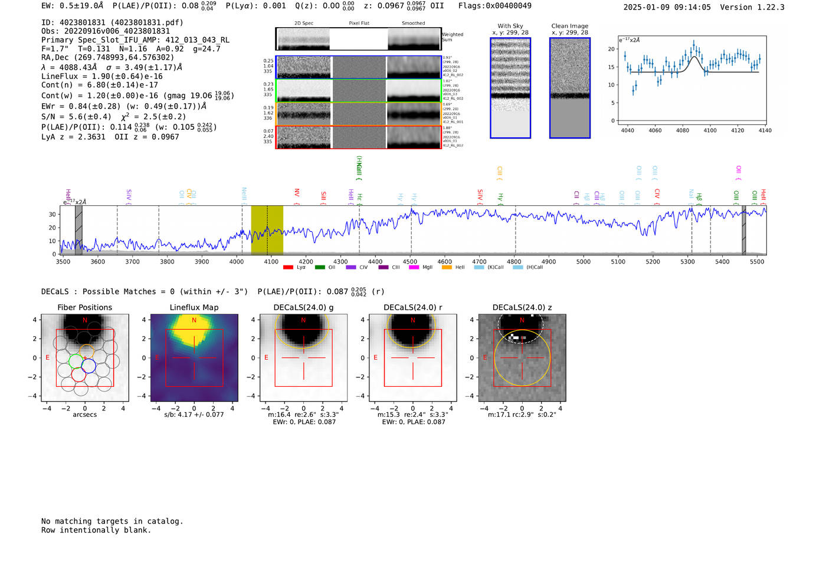Click the 'm:17.1 rc:2.9"' caption under z image
Screen dimensions: 826x562
(x=522, y=415)
